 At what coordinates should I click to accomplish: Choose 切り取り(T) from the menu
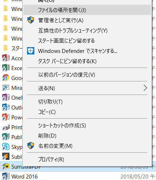pyautogui.click(x=87, y=102)
